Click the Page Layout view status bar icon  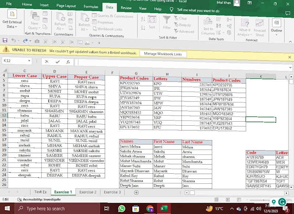click(227, 200)
